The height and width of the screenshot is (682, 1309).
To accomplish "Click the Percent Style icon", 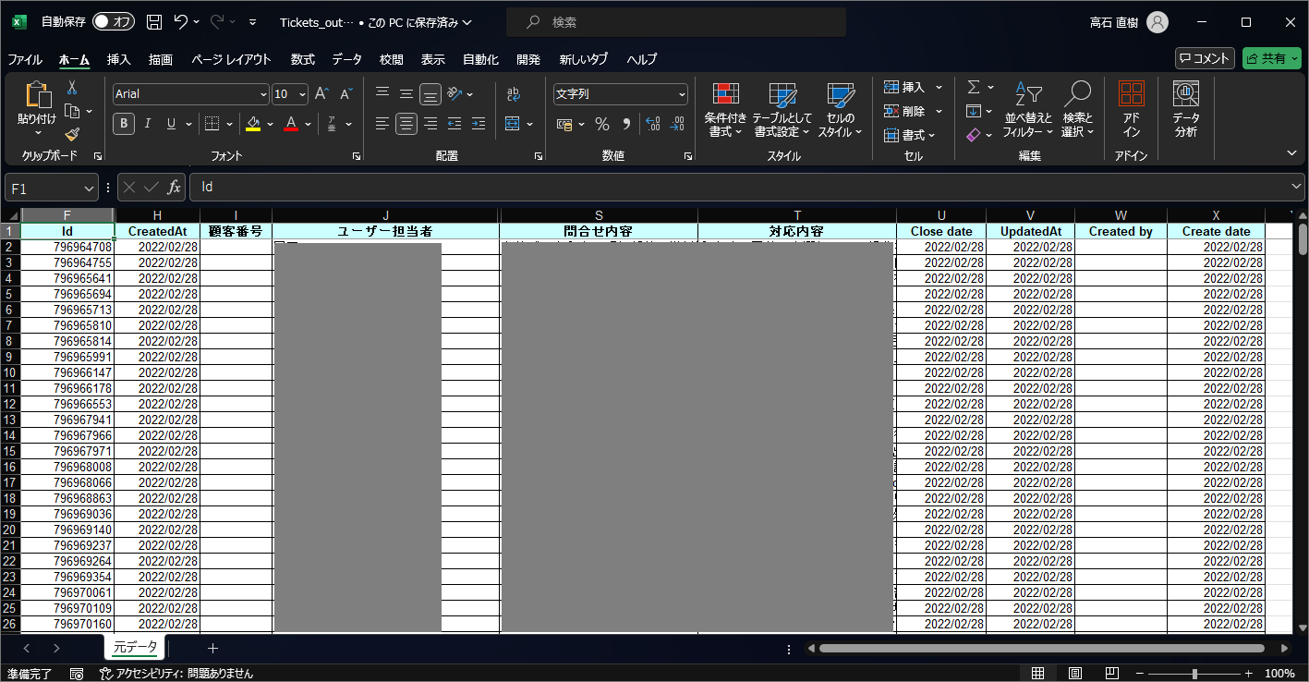I will coord(602,124).
